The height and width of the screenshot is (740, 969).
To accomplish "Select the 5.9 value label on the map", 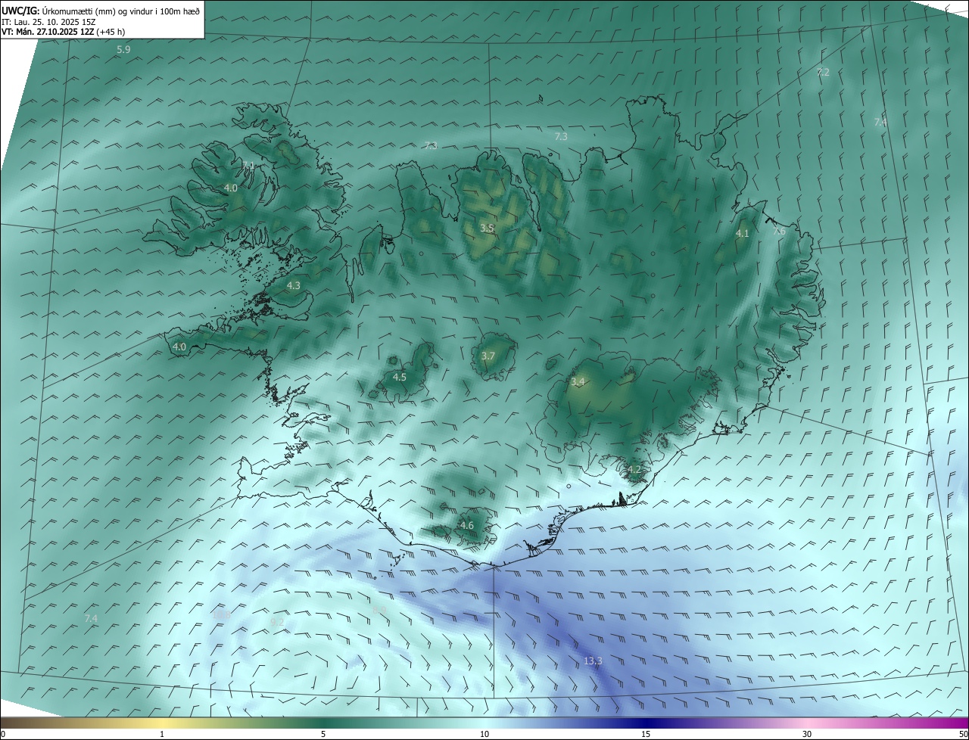I will click(x=123, y=49).
